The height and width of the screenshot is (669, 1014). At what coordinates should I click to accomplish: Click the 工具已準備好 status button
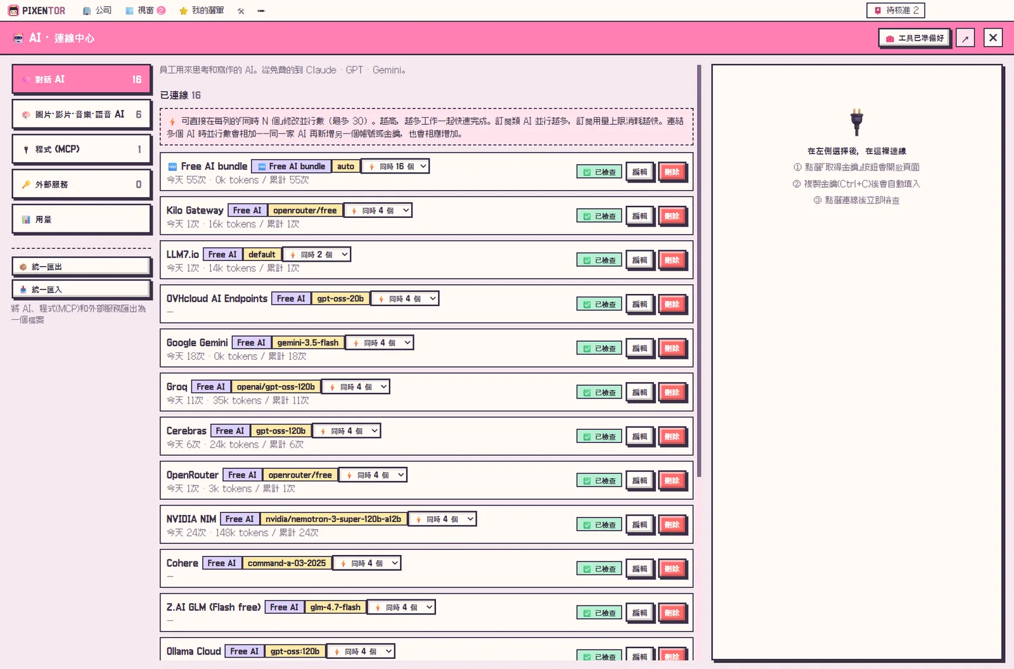(x=915, y=38)
